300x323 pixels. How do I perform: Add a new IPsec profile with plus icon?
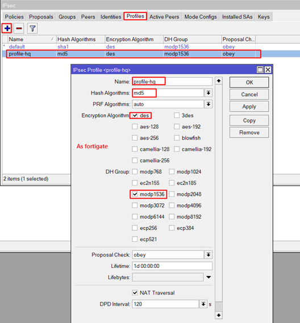point(7,28)
